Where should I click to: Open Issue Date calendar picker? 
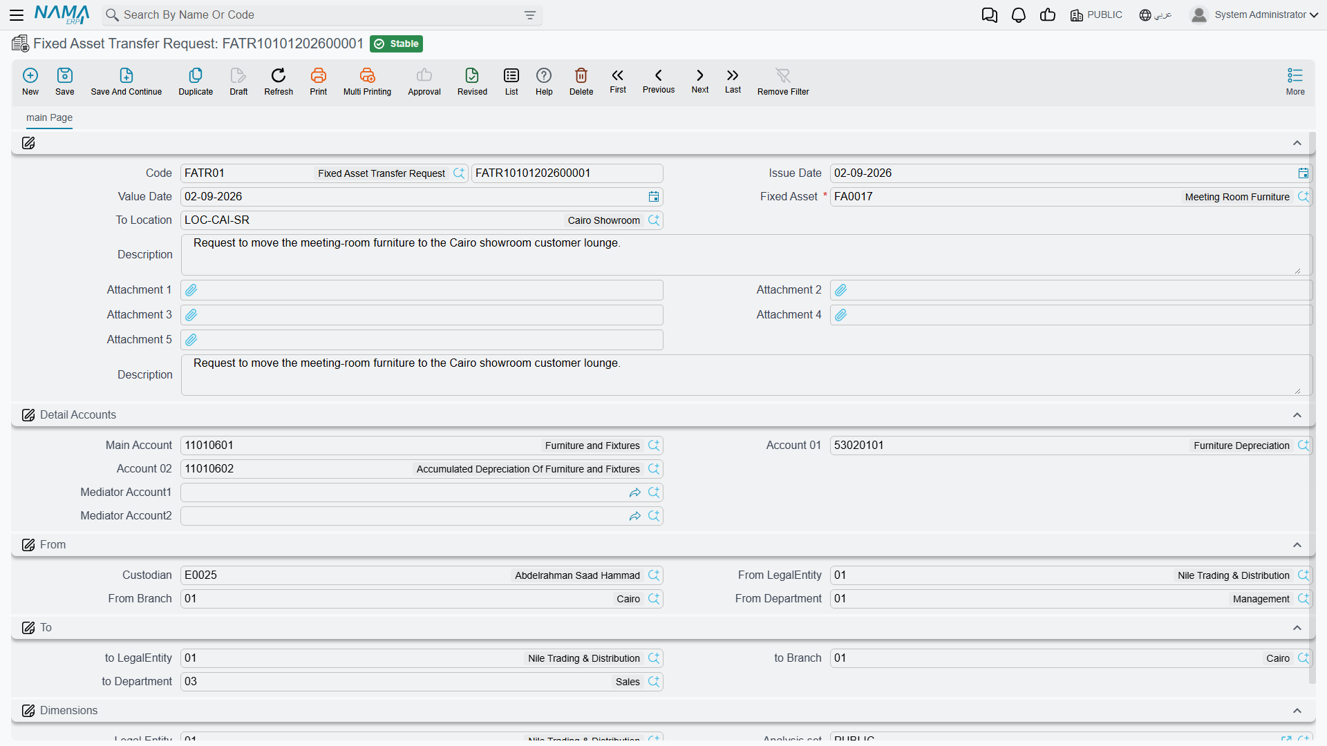click(1303, 173)
